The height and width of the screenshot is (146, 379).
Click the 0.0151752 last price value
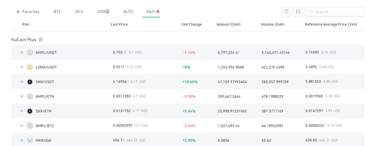[122, 111]
